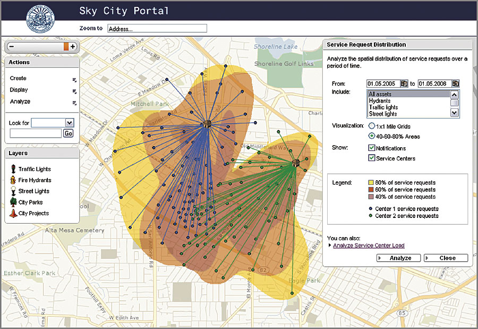Click orange 60% legend swatch
The image size is (478, 329).
[x=371, y=190]
